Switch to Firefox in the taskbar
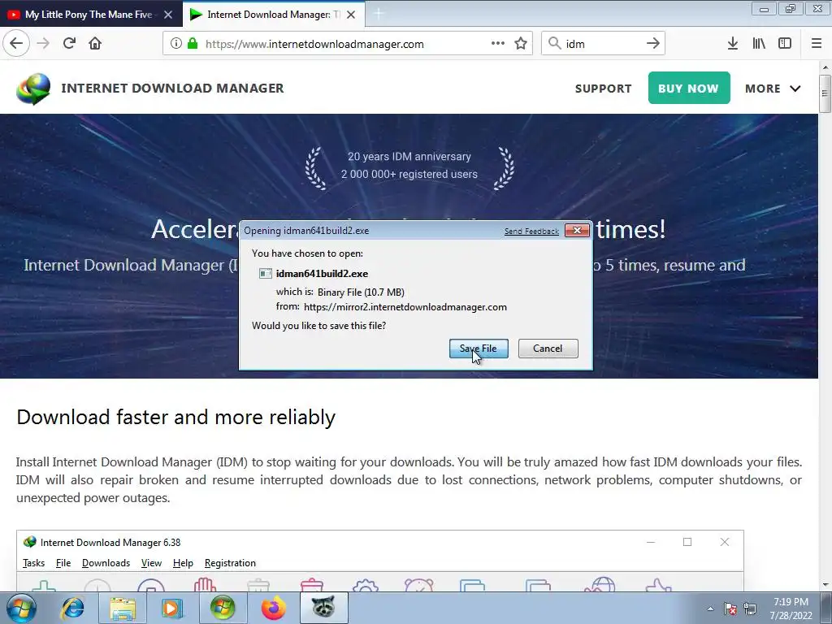This screenshot has width=832, height=624. (x=273, y=608)
